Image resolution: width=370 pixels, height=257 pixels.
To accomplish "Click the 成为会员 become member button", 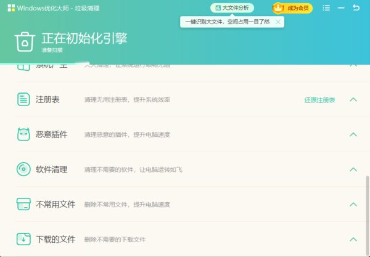I will 292,8.
